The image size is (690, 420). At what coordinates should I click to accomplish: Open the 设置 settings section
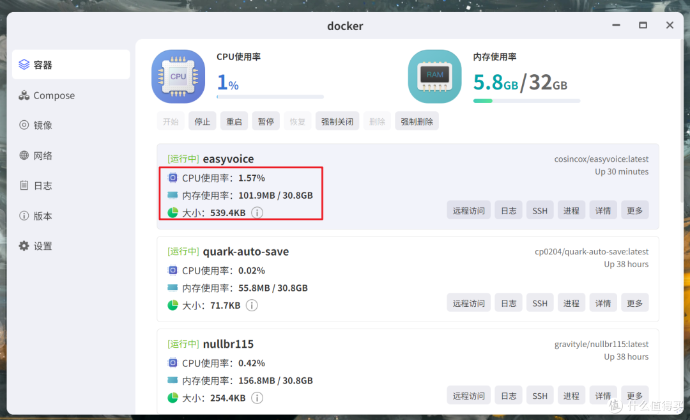click(x=71, y=245)
